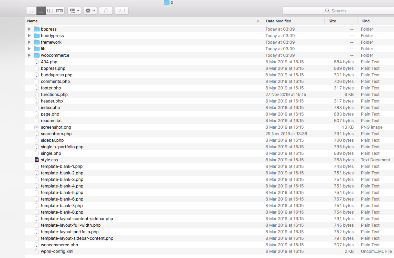Select the template-blank-8.php file name
This screenshot has width=394, height=258.
62,212
